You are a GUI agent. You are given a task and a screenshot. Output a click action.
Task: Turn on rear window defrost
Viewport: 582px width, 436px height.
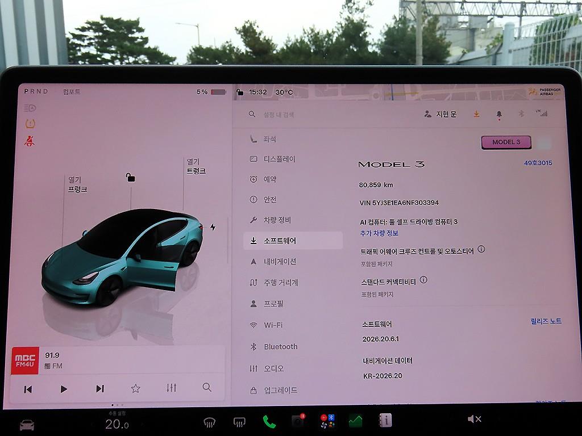pos(239,422)
